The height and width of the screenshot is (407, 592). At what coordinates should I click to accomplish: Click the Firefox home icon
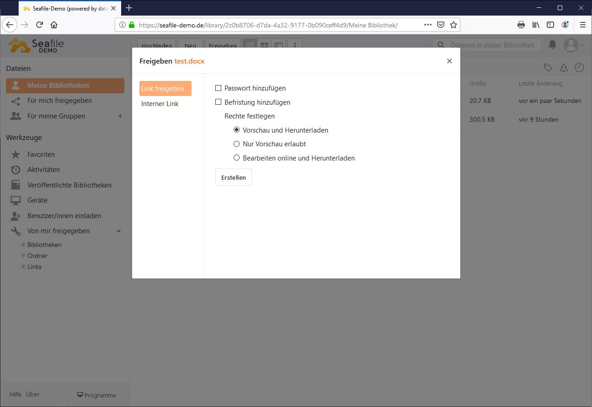pyautogui.click(x=54, y=25)
